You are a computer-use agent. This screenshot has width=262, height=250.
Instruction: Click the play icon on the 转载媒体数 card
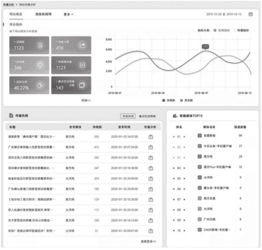[x=82, y=65]
